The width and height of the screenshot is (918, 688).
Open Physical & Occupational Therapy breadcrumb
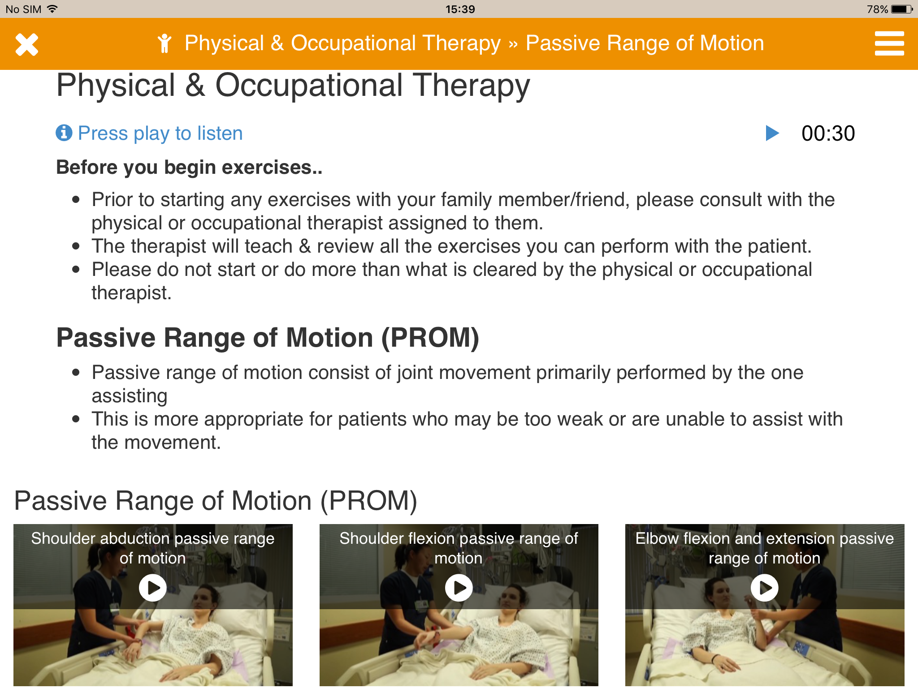coord(342,43)
